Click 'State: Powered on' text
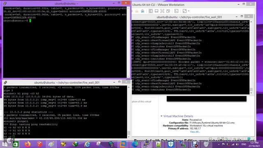The width and height of the screenshot is (263, 148). pyautogui.click(x=192, y=120)
